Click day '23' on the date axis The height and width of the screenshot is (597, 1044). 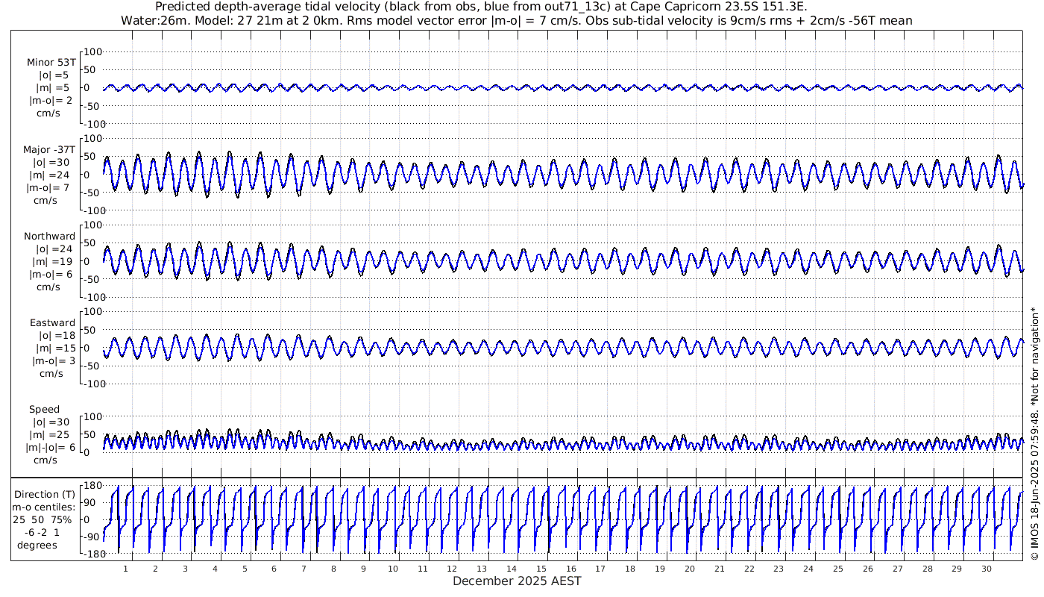point(779,569)
